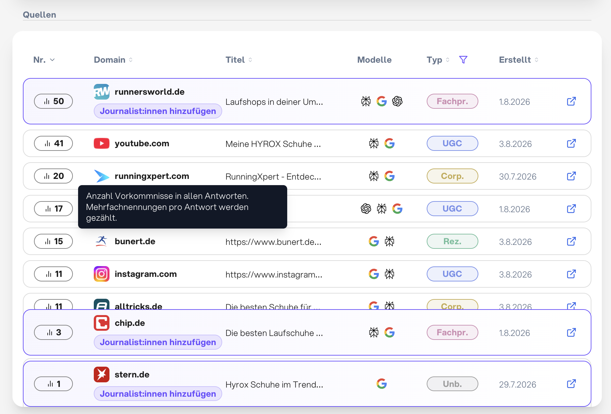Click the chip.de red logo
The width and height of the screenshot is (611, 414).
click(102, 323)
